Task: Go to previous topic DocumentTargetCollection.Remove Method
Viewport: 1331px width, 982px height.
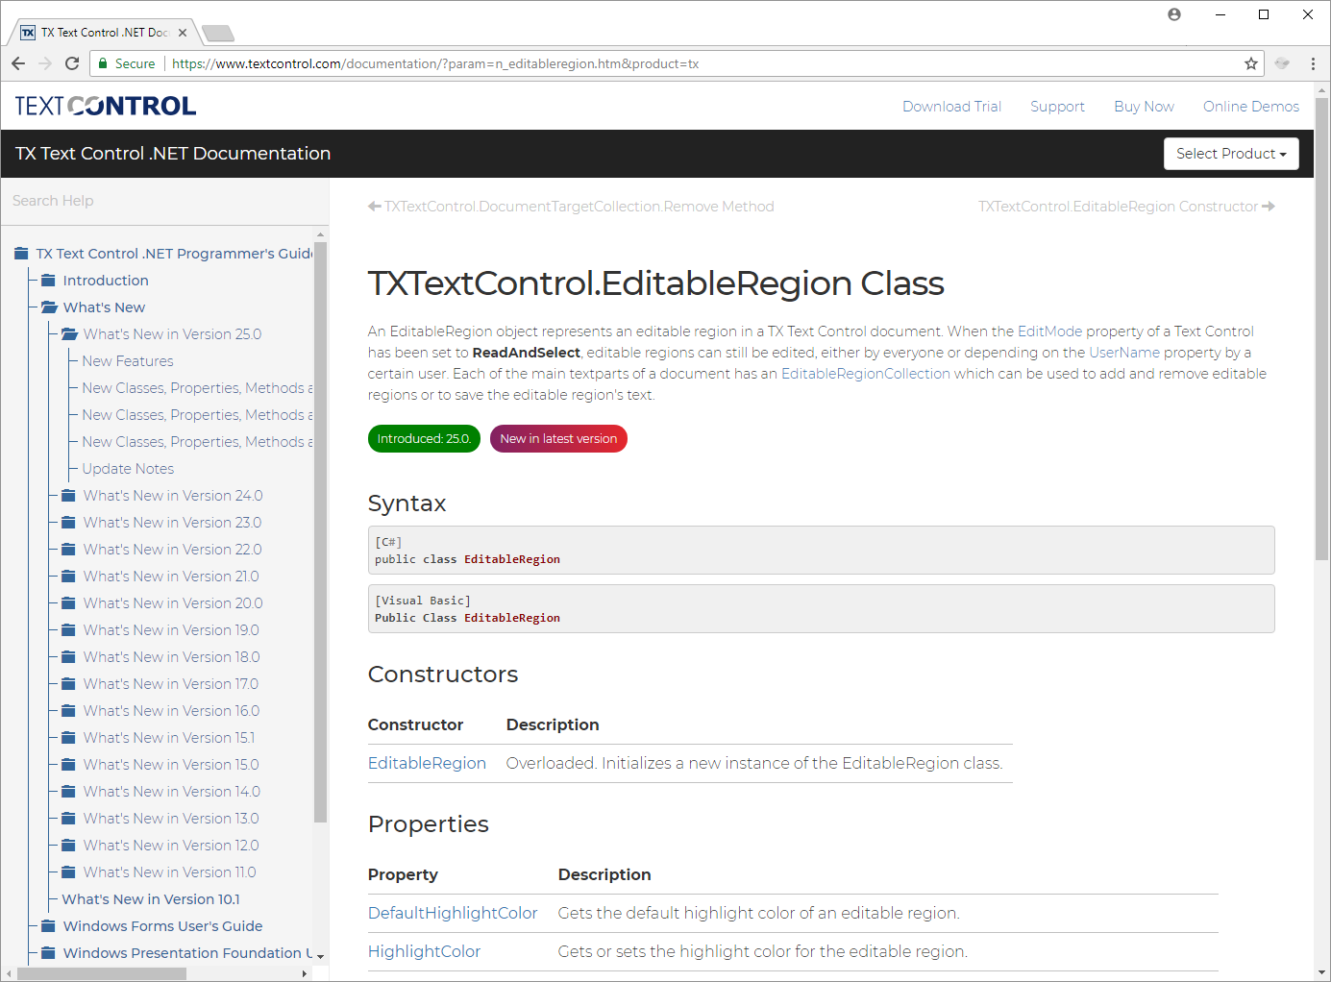Action: click(x=571, y=207)
